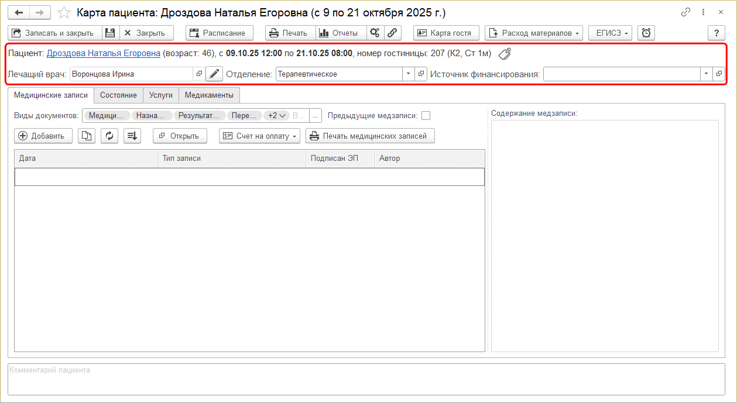Open the alarm clock reminder icon
The image size is (737, 403).
point(646,33)
